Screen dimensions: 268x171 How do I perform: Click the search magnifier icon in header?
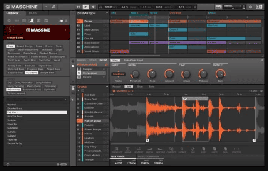click(54, 7)
